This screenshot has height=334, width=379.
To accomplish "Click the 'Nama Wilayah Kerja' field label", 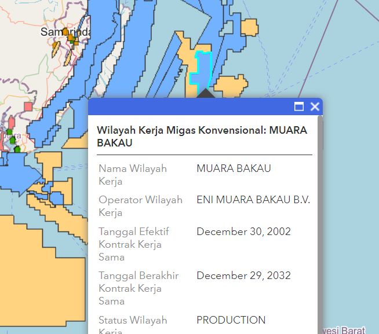I will tap(133, 175).
